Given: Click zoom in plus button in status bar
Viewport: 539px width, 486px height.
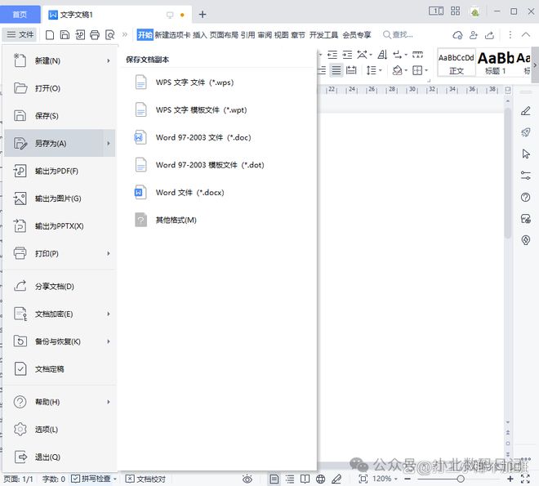Looking at the screenshot, I should 510,479.
